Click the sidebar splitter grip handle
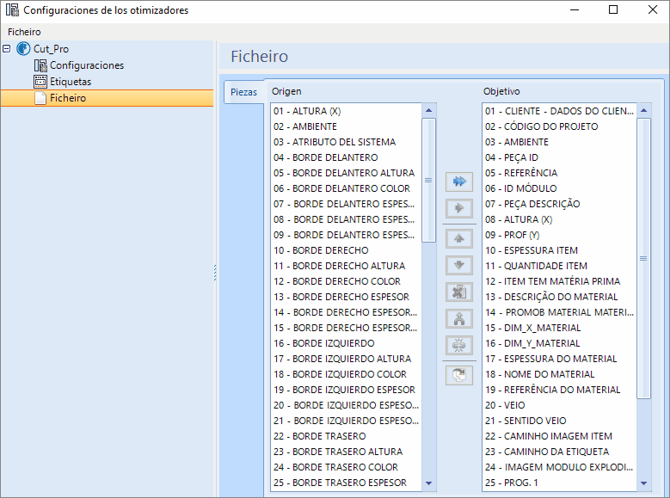670x498 pixels. click(215, 273)
